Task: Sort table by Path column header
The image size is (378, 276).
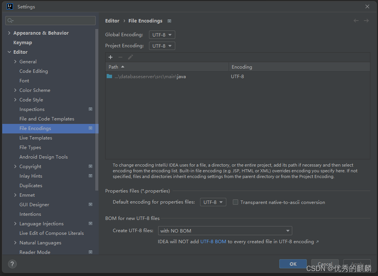Action: pos(167,67)
